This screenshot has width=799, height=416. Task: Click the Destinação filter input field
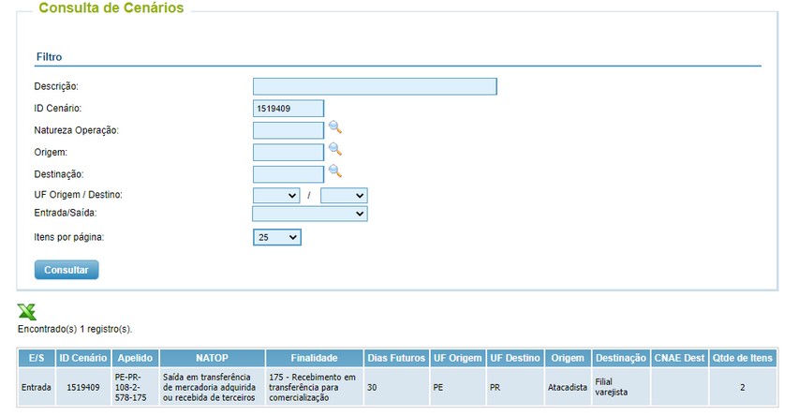click(288, 174)
